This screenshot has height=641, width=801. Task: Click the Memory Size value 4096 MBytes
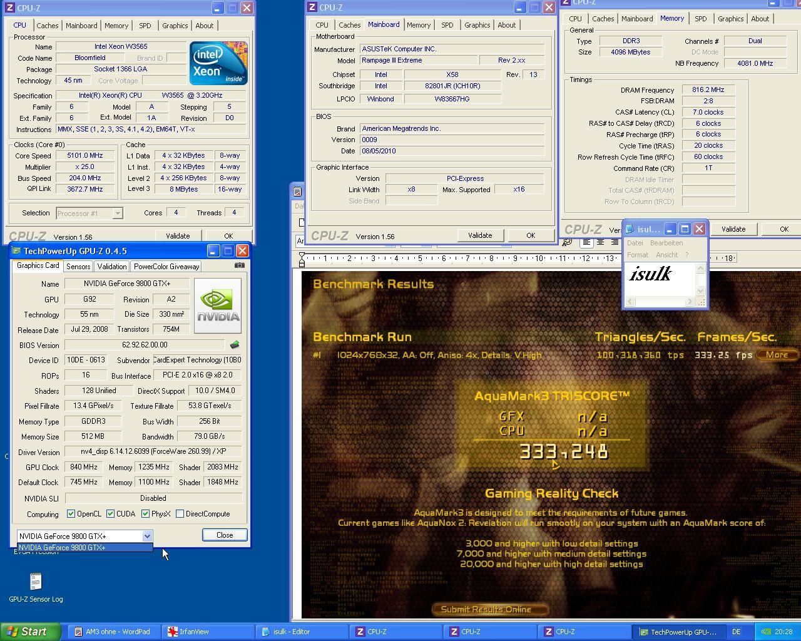click(x=630, y=53)
